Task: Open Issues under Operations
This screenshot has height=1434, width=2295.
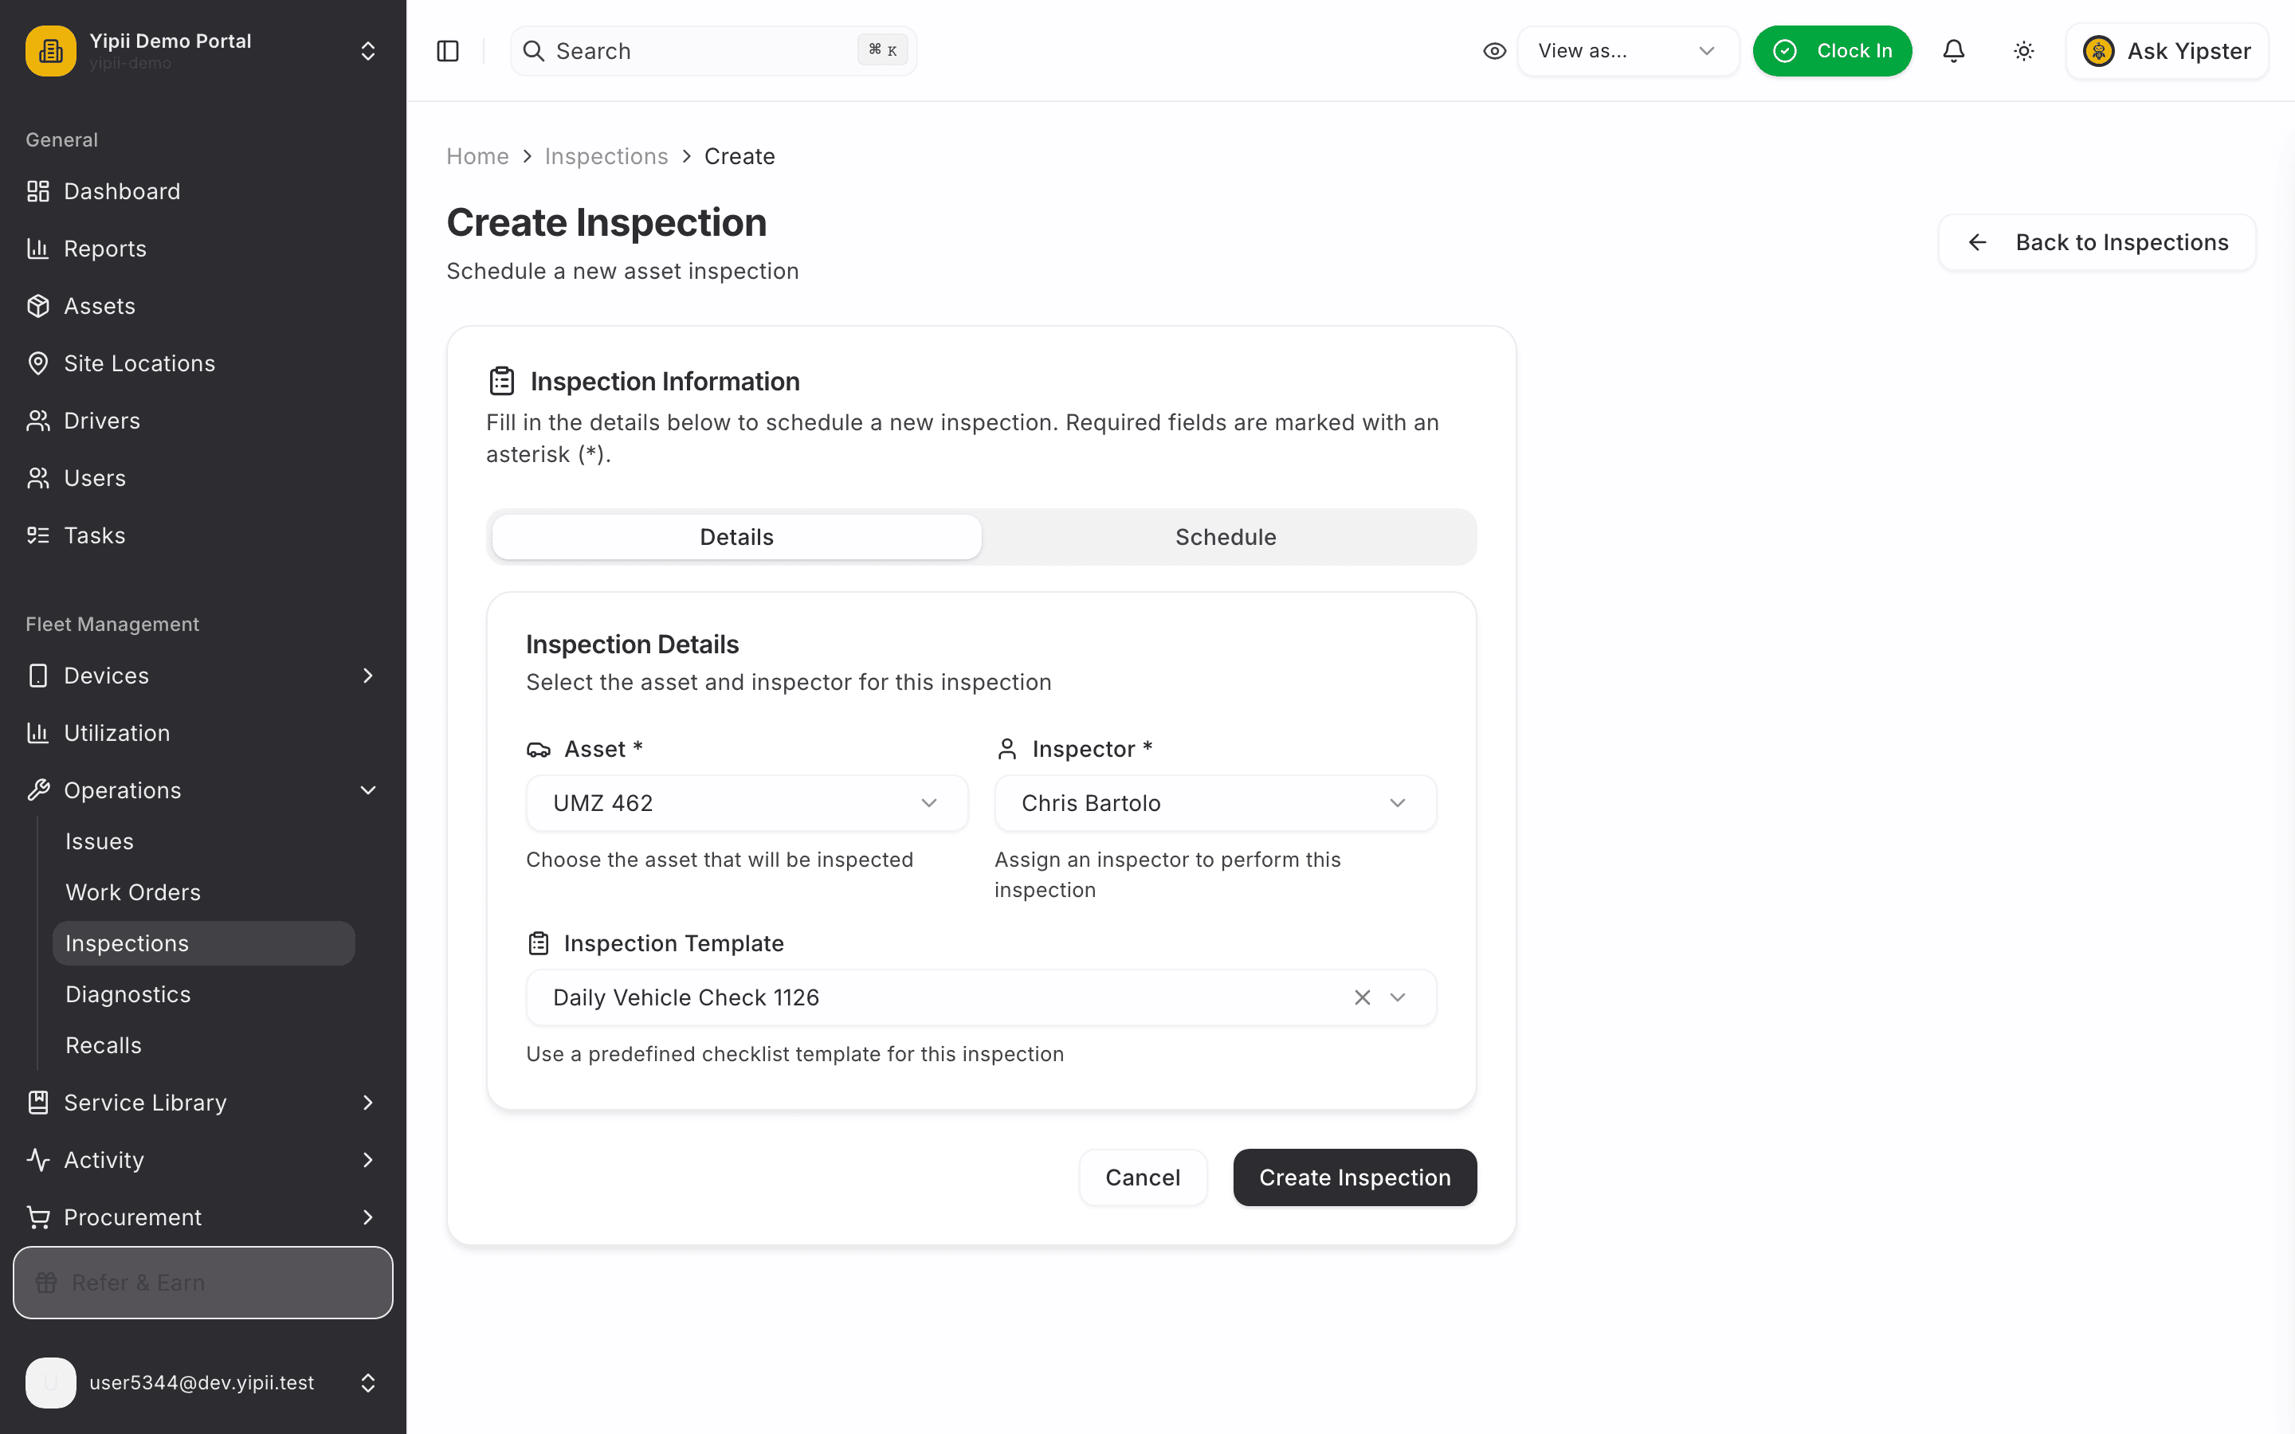Action: [204, 841]
